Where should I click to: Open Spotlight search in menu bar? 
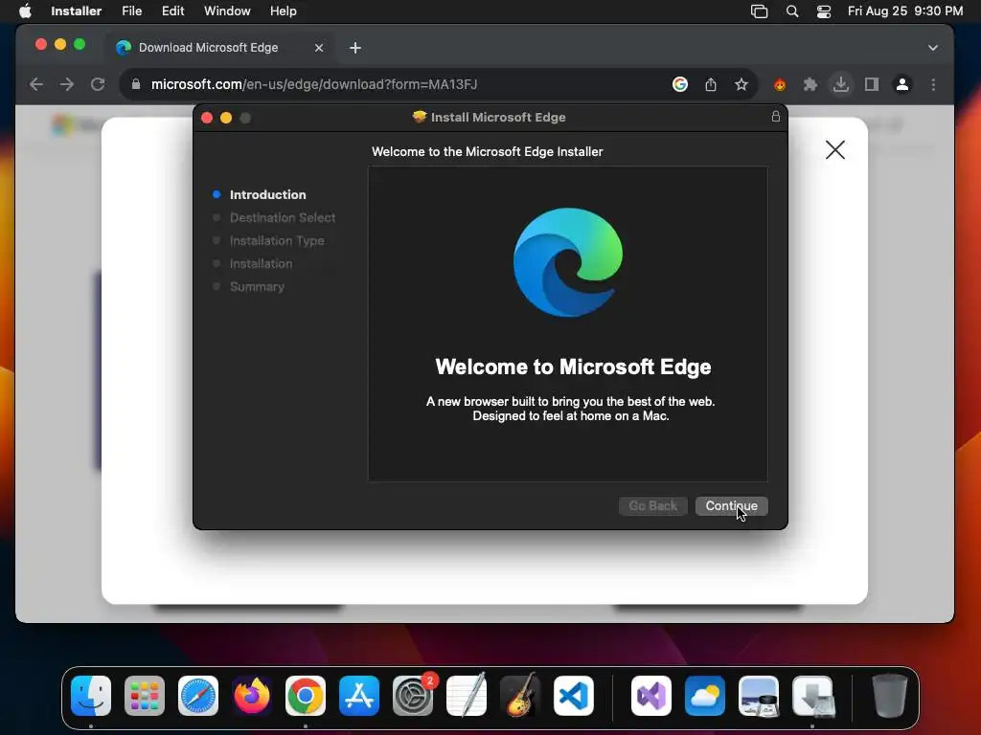pos(792,11)
